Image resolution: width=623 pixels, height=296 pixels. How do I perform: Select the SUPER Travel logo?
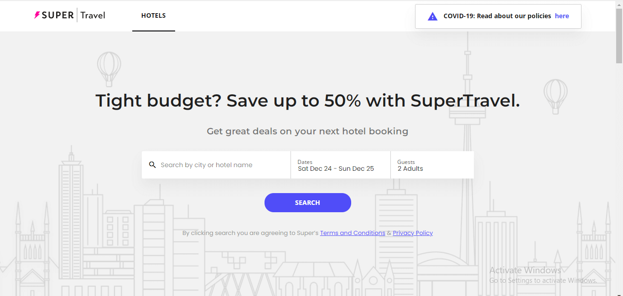[x=69, y=15]
